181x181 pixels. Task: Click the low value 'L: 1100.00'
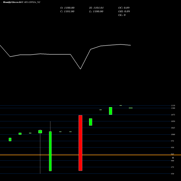96,12
